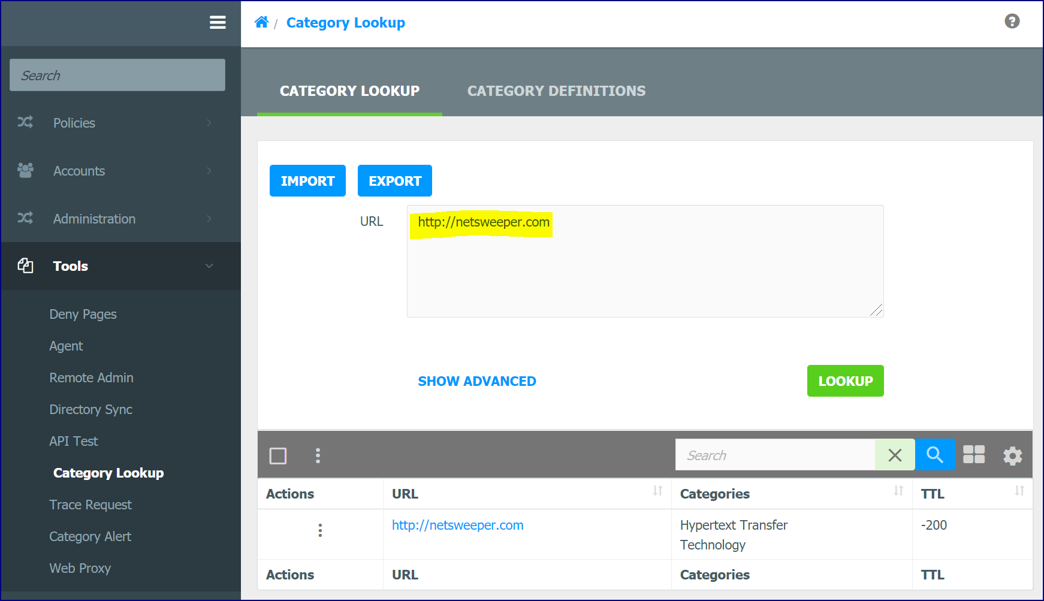Click the Administration label in sidebar

[94, 219]
